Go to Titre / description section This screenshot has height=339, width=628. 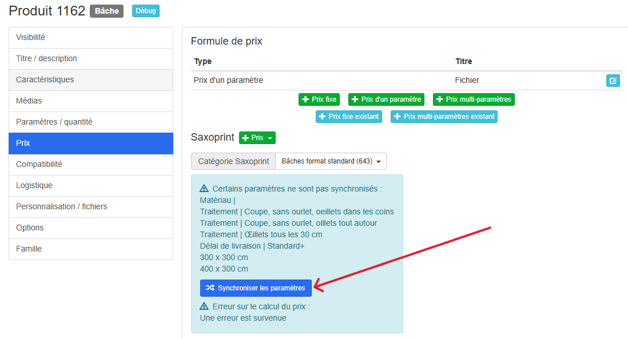pos(91,59)
